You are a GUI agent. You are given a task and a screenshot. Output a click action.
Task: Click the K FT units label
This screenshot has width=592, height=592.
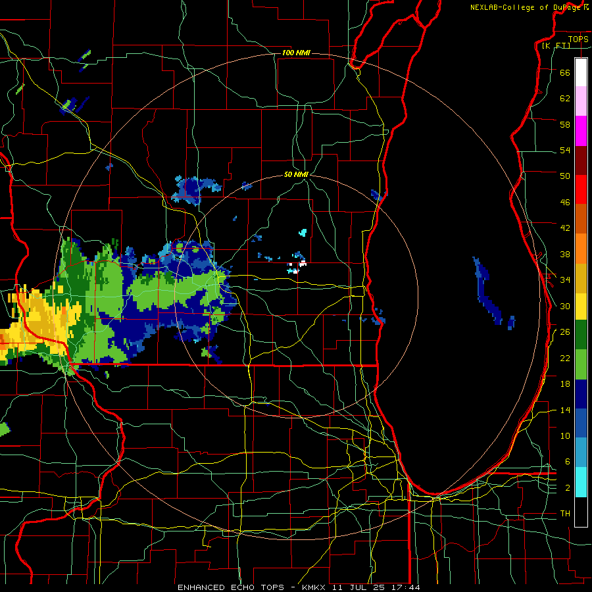556,46
